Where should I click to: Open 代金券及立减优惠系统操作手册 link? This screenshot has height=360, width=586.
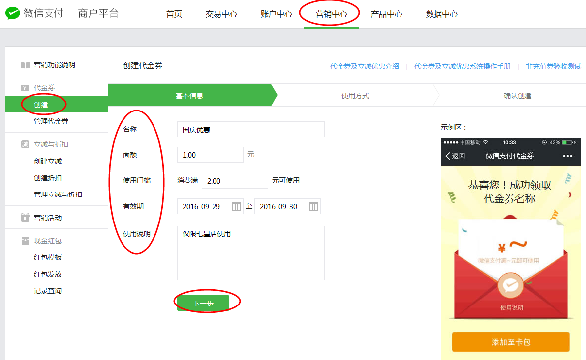(463, 66)
